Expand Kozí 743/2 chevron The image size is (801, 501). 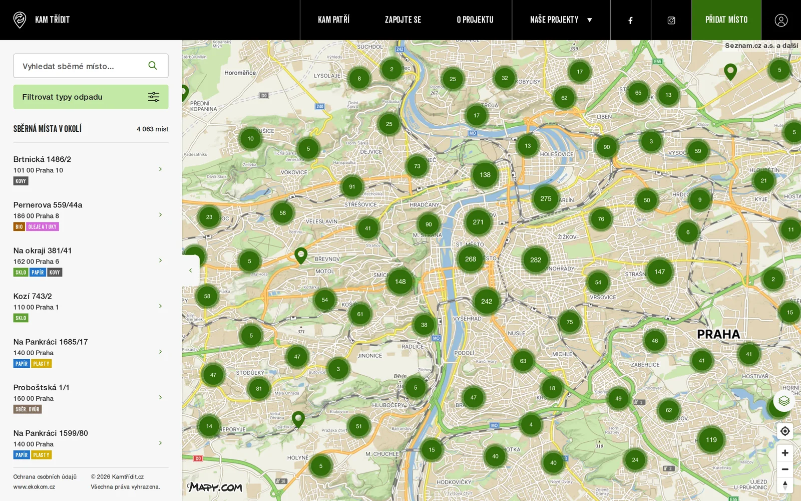160,306
